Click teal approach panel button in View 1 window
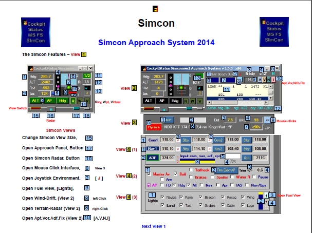 point(76,108)
